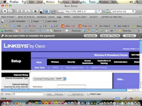The width and height of the screenshot is (142, 106).
Task: Expand the CSS Templates bookmark folder
Action: (18, 21)
